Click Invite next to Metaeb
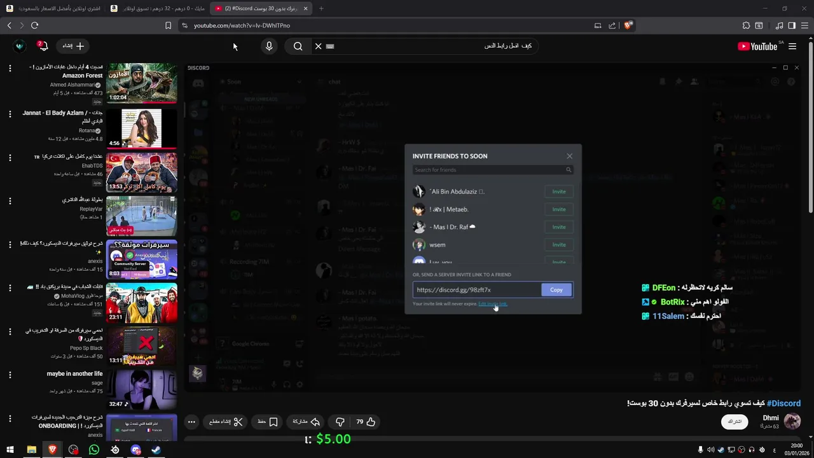The image size is (814, 458). tap(559, 209)
